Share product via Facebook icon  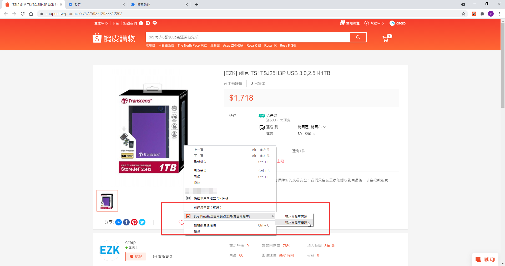(127, 222)
